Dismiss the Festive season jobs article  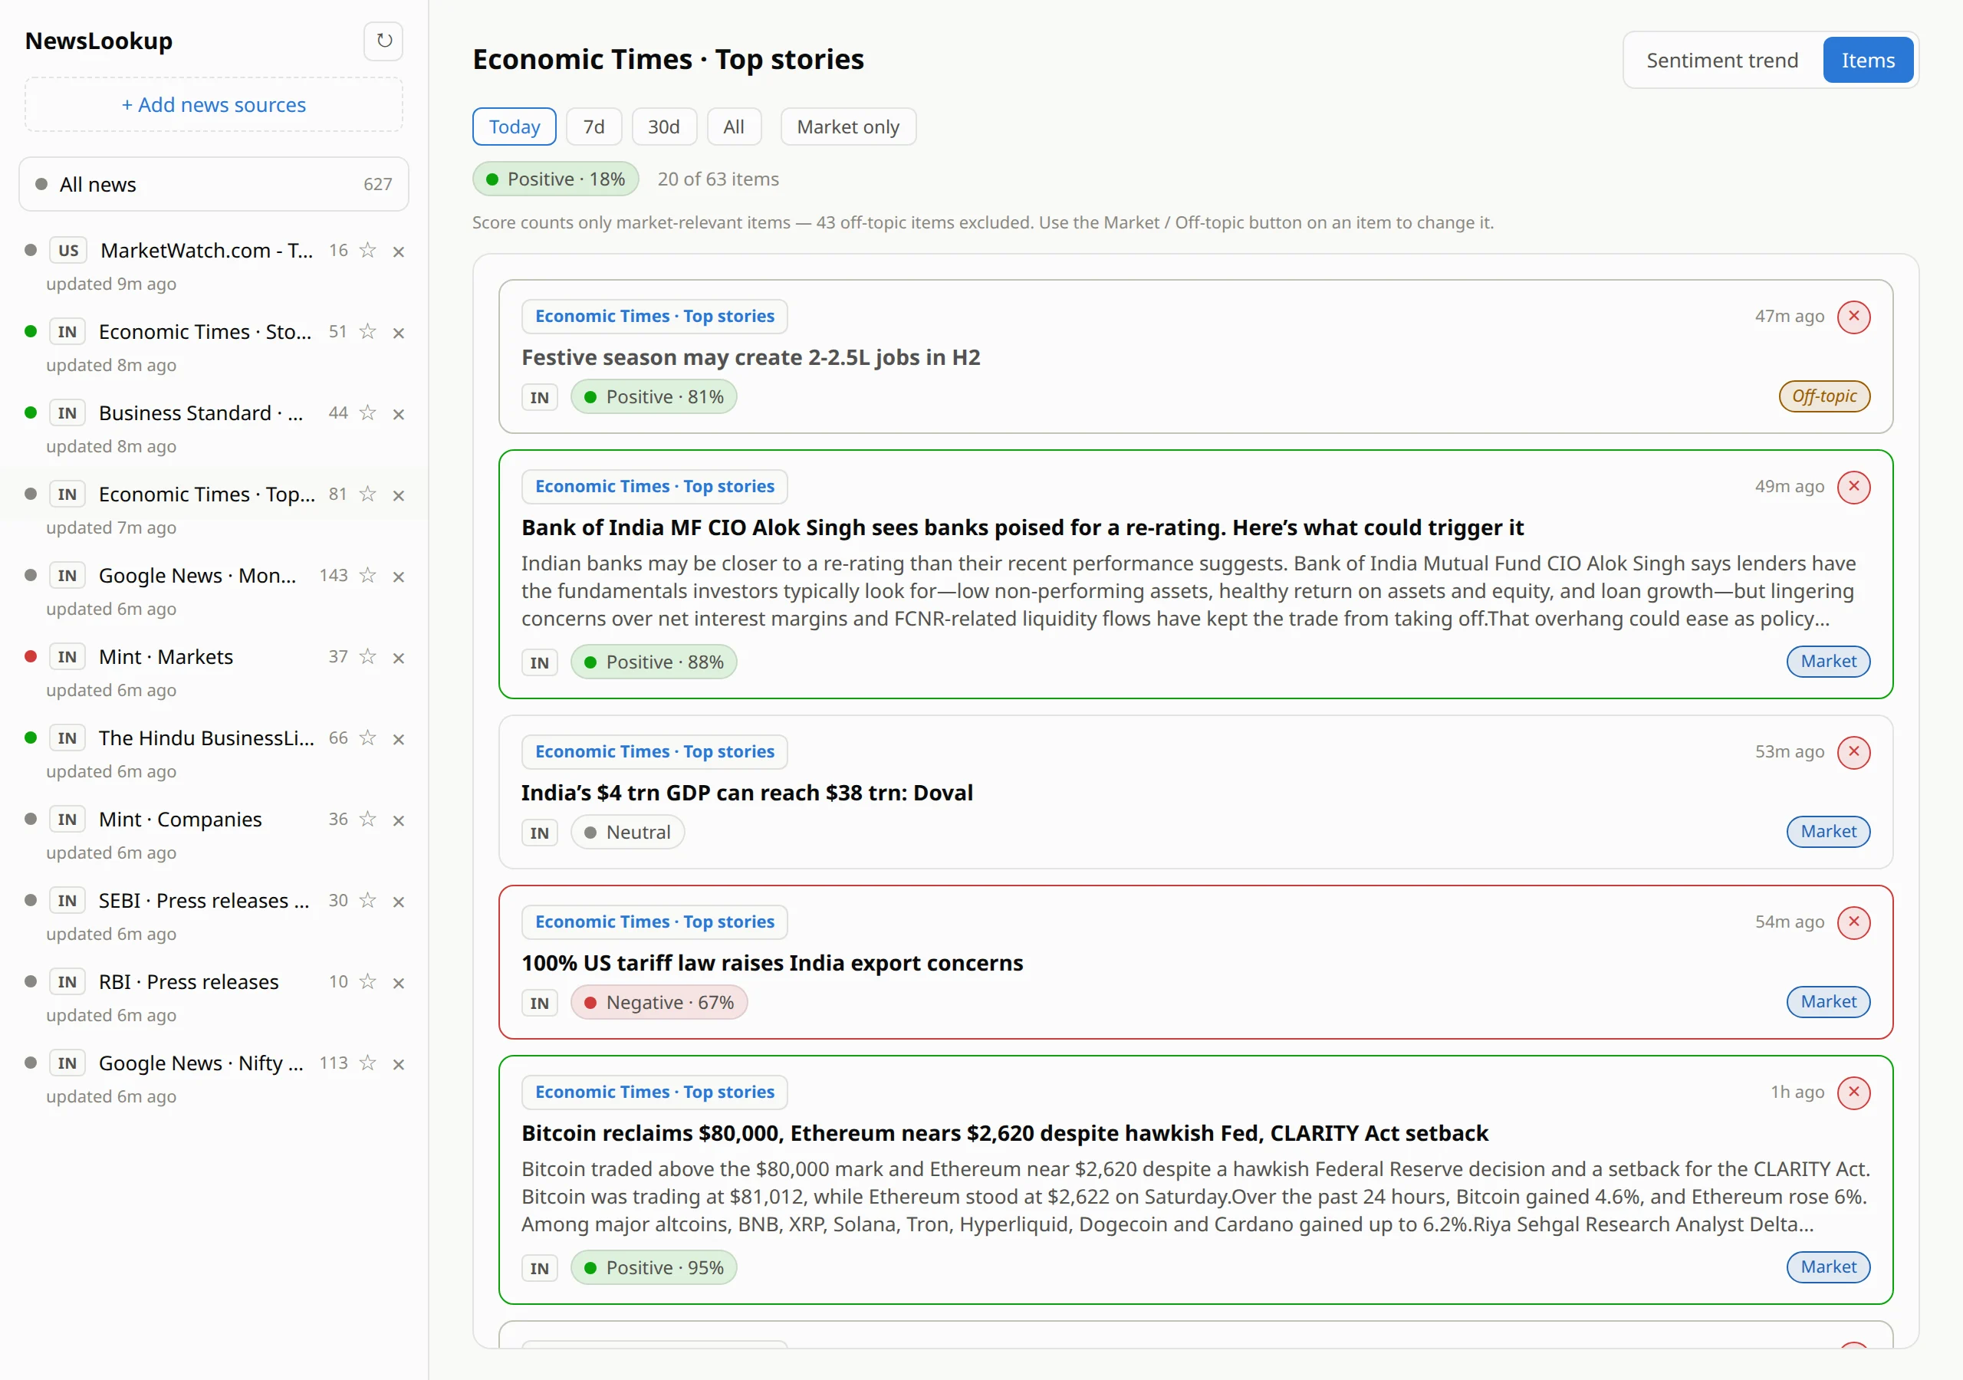[1853, 317]
